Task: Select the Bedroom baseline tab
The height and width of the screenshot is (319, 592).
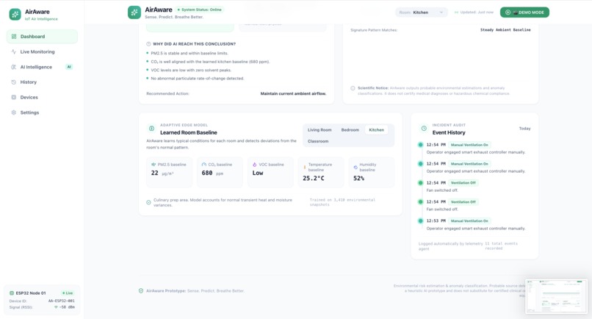Action: pyautogui.click(x=350, y=129)
